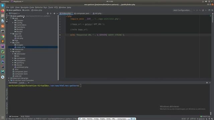The image size is (214, 120).
Task: Open Sublime Text from the dock
Action: coord(3,41)
